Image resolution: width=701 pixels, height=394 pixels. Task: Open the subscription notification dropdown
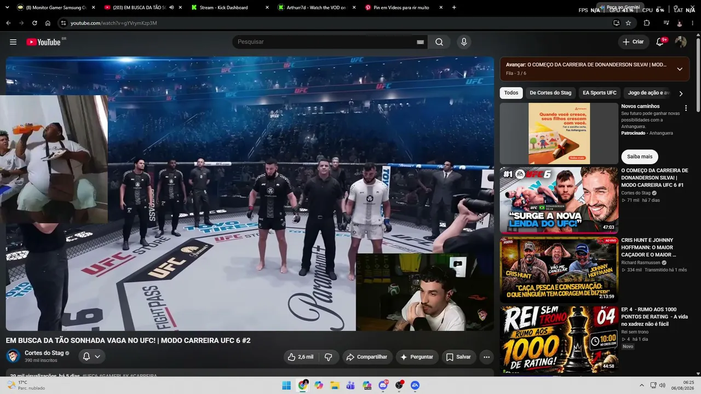(91, 357)
